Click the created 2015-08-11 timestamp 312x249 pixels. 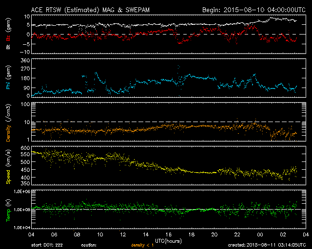pyautogui.click(x=267, y=245)
